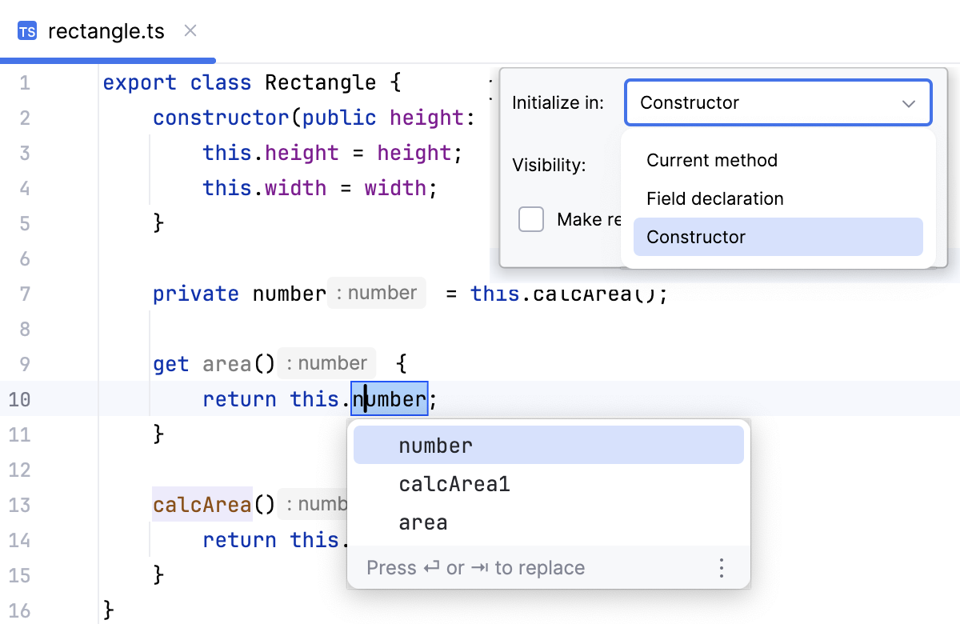960x624 pixels.
Task: Click the number inlay type hint
Action: 376,293
